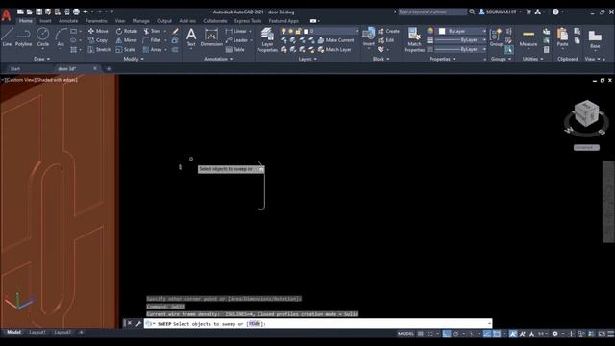The image size is (615, 346).
Task: Toggle polar tracking in status bar
Action: [455, 334]
